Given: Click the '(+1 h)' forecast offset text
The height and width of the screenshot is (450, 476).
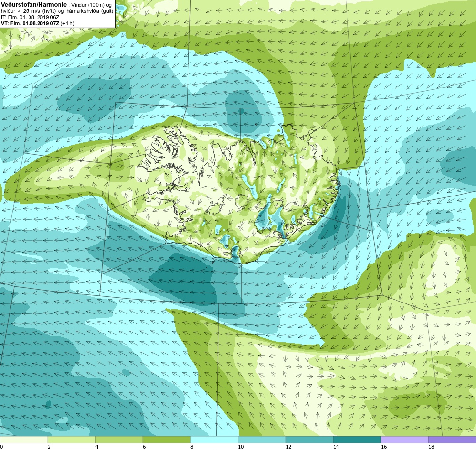Looking at the screenshot, I should 68,23.
